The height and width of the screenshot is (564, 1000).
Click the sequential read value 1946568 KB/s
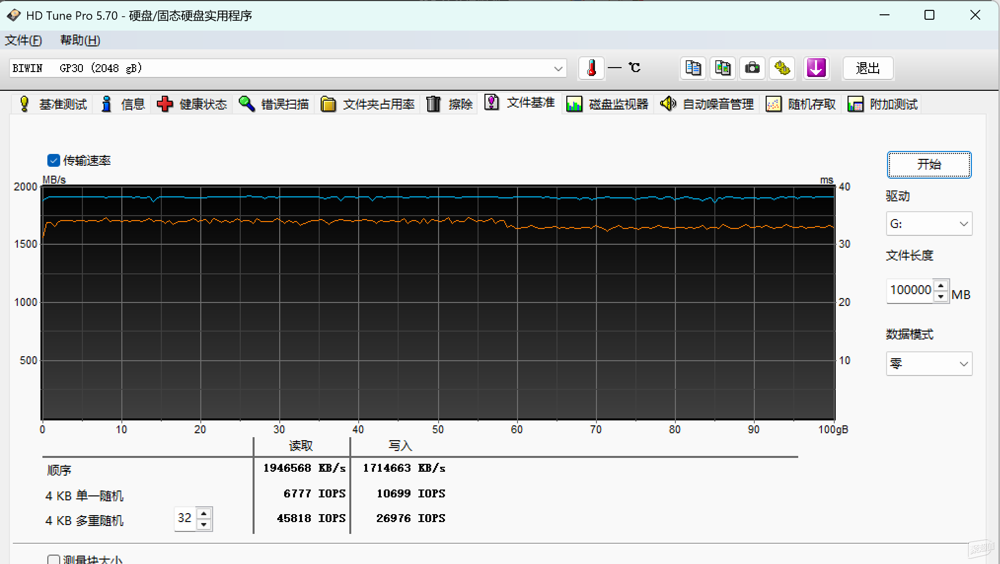[x=304, y=468]
